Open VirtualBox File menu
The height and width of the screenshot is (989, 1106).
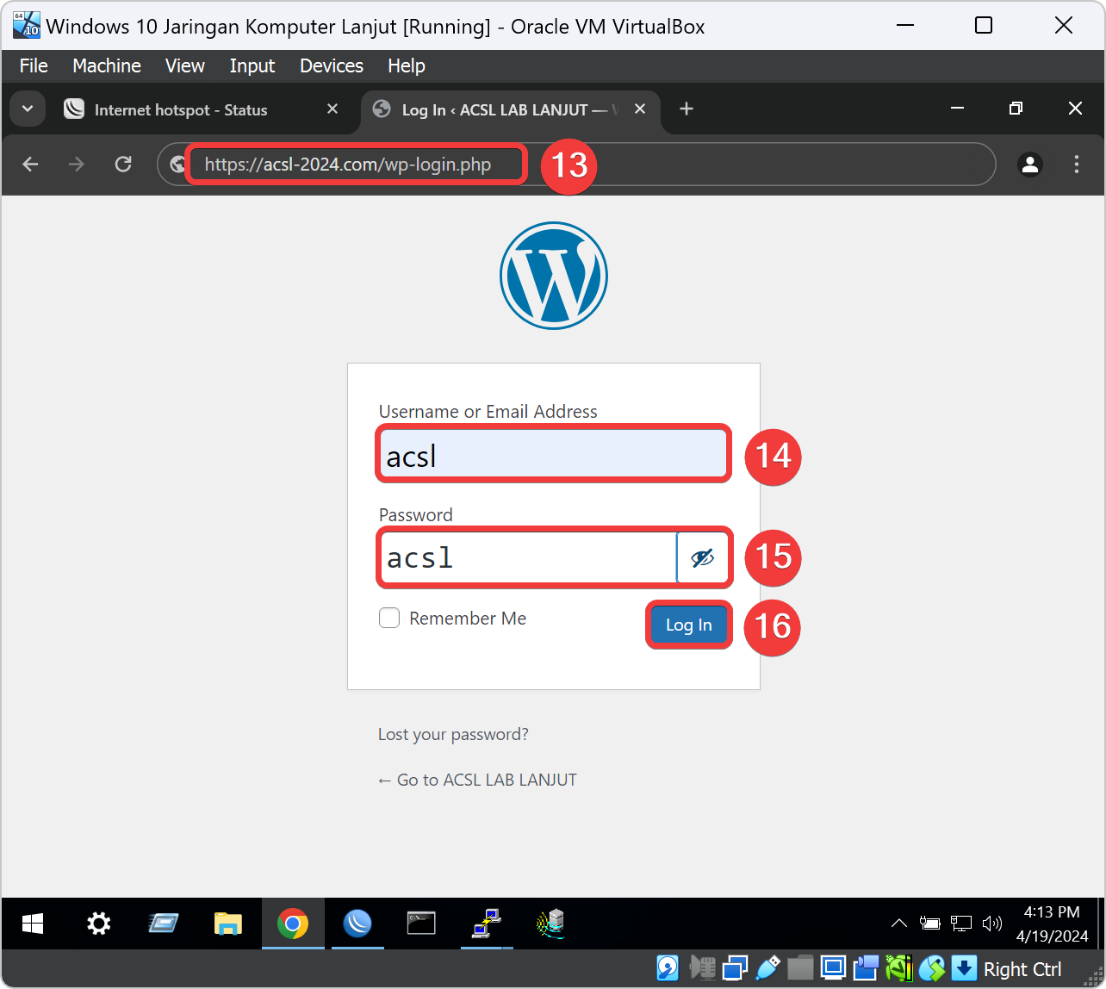[34, 65]
